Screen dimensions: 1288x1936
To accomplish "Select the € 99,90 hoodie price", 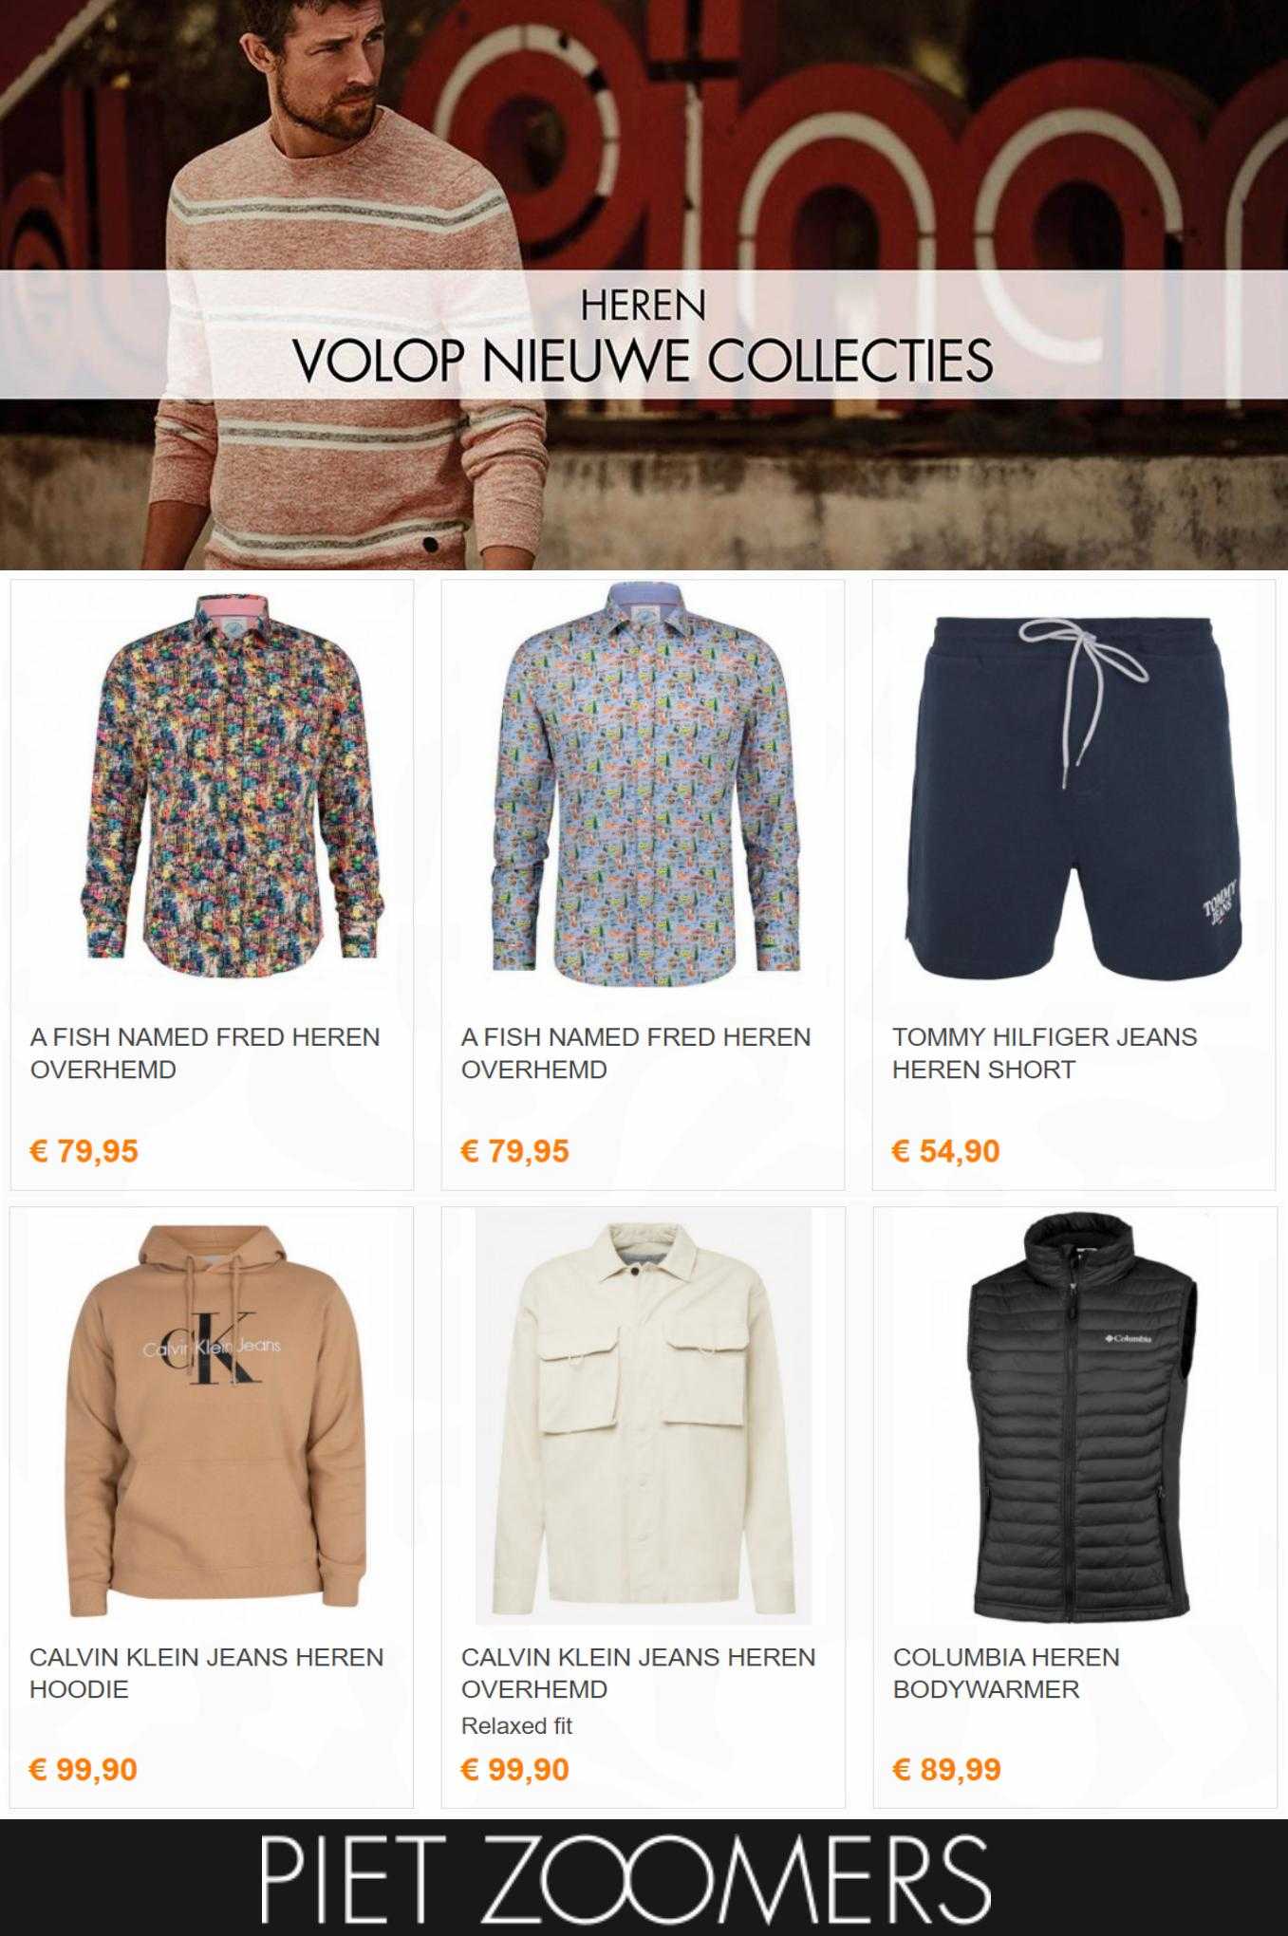I will tap(84, 1770).
